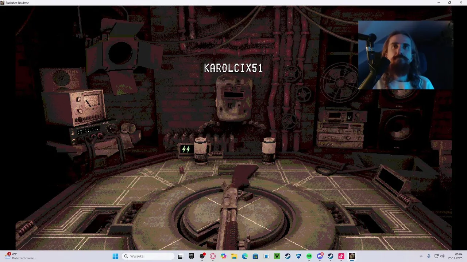Click the lightning bolt charge display
The width and height of the screenshot is (467, 262).
(x=186, y=149)
